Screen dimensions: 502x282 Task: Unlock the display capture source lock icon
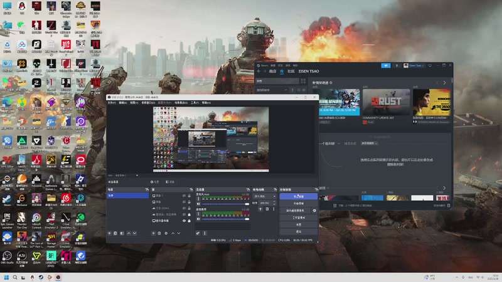[190, 221]
